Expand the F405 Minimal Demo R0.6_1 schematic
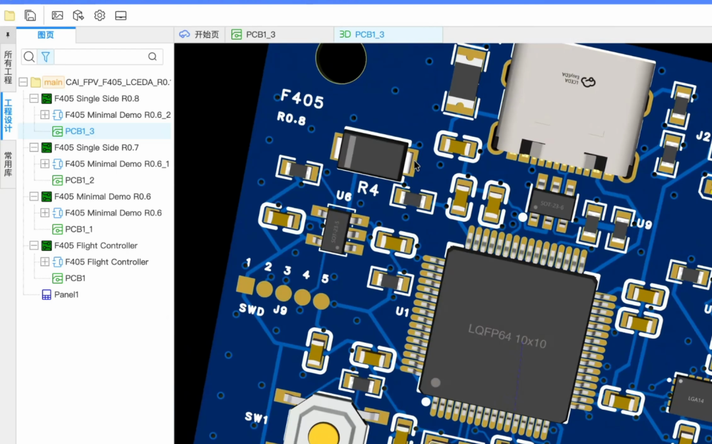 [x=45, y=164]
